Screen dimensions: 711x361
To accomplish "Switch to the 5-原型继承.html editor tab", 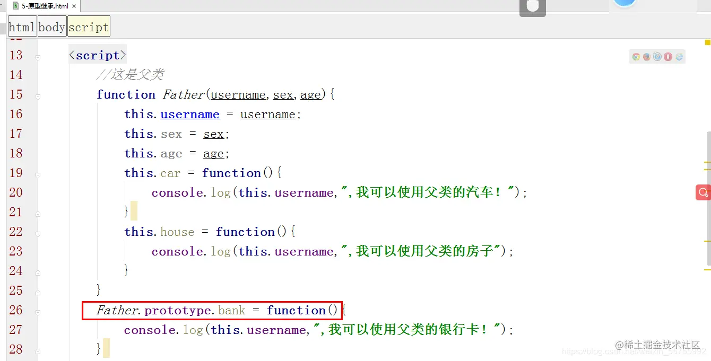I will click(45, 6).
